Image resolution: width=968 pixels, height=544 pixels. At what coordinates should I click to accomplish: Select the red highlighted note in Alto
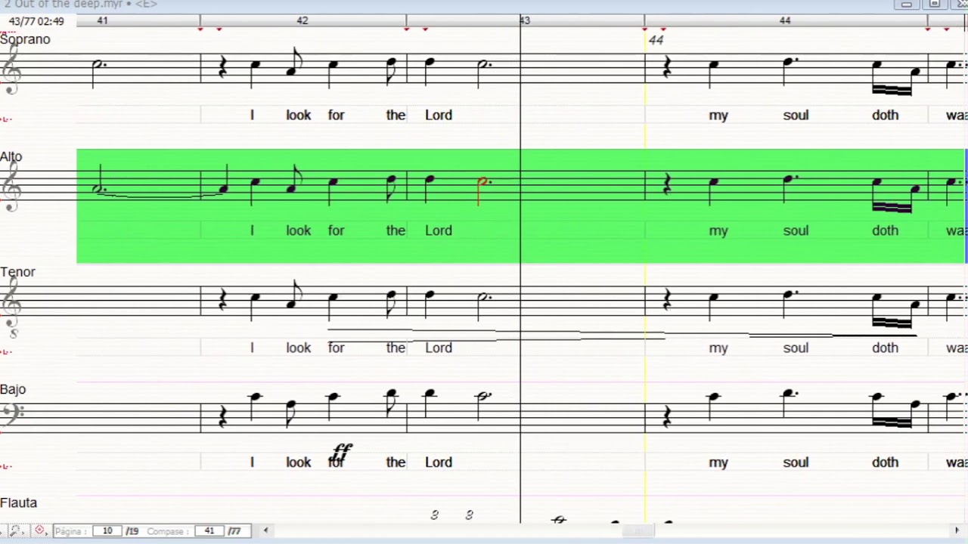tap(482, 189)
